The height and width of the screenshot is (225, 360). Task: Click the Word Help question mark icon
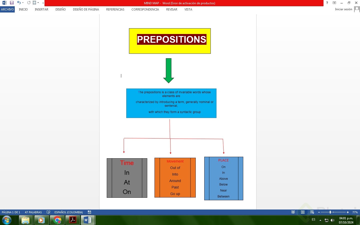(x=327, y=3)
